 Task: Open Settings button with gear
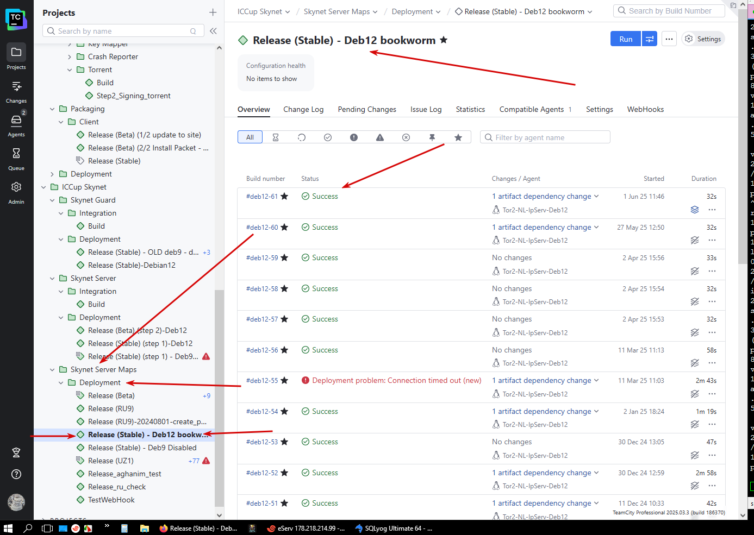[x=703, y=39]
